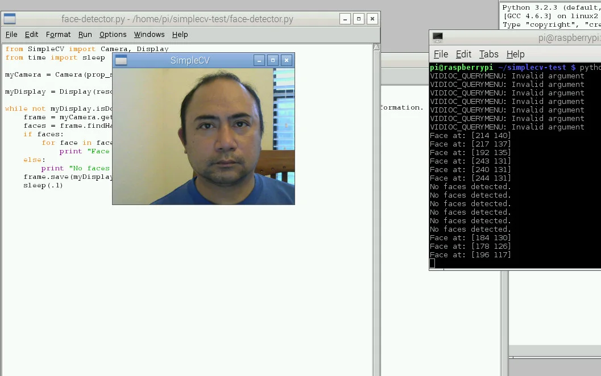Open the Edit menu in the editor

pyautogui.click(x=31, y=34)
